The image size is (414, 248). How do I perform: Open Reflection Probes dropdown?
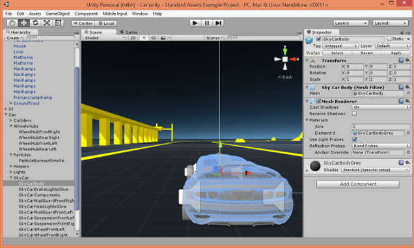(x=381, y=146)
